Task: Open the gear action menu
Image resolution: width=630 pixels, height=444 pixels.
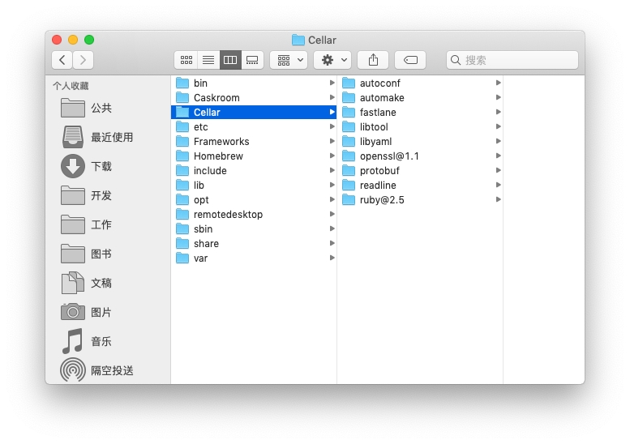Action: 332,60
